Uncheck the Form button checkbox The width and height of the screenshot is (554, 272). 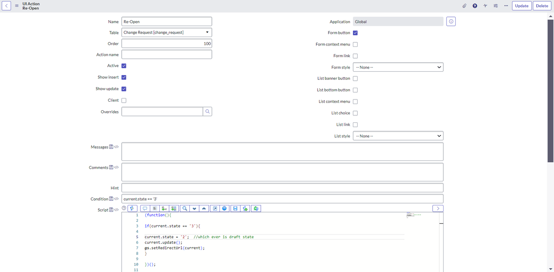click(355, 33)
